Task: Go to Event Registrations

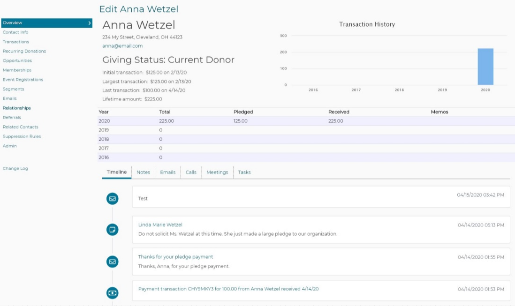Action: pos(23,80)
